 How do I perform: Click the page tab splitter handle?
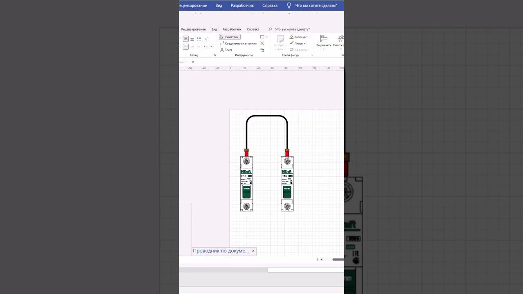[x=317, y=259]
